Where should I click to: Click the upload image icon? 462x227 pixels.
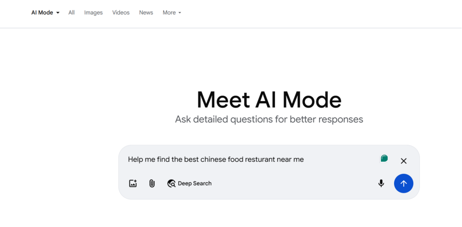[133, 183]
